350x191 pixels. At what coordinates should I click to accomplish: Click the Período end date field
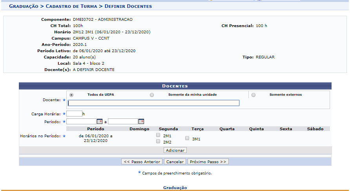[x=123, y=122]
